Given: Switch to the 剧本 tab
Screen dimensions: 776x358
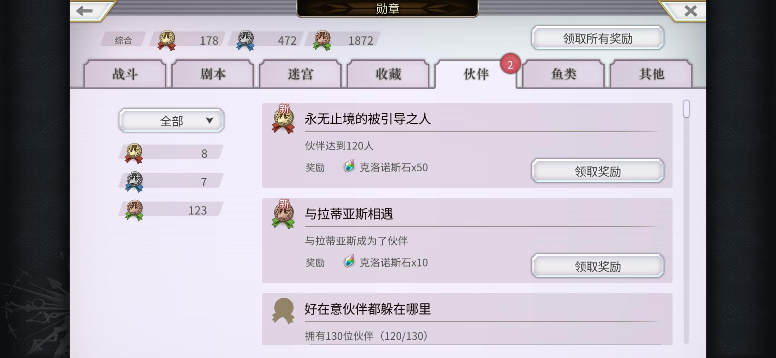Looking at the screenshot, I should (213, 74).
